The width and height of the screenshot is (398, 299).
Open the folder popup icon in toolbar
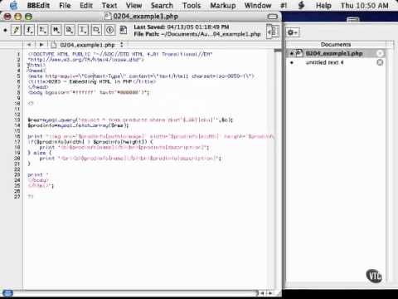[96, 30]
